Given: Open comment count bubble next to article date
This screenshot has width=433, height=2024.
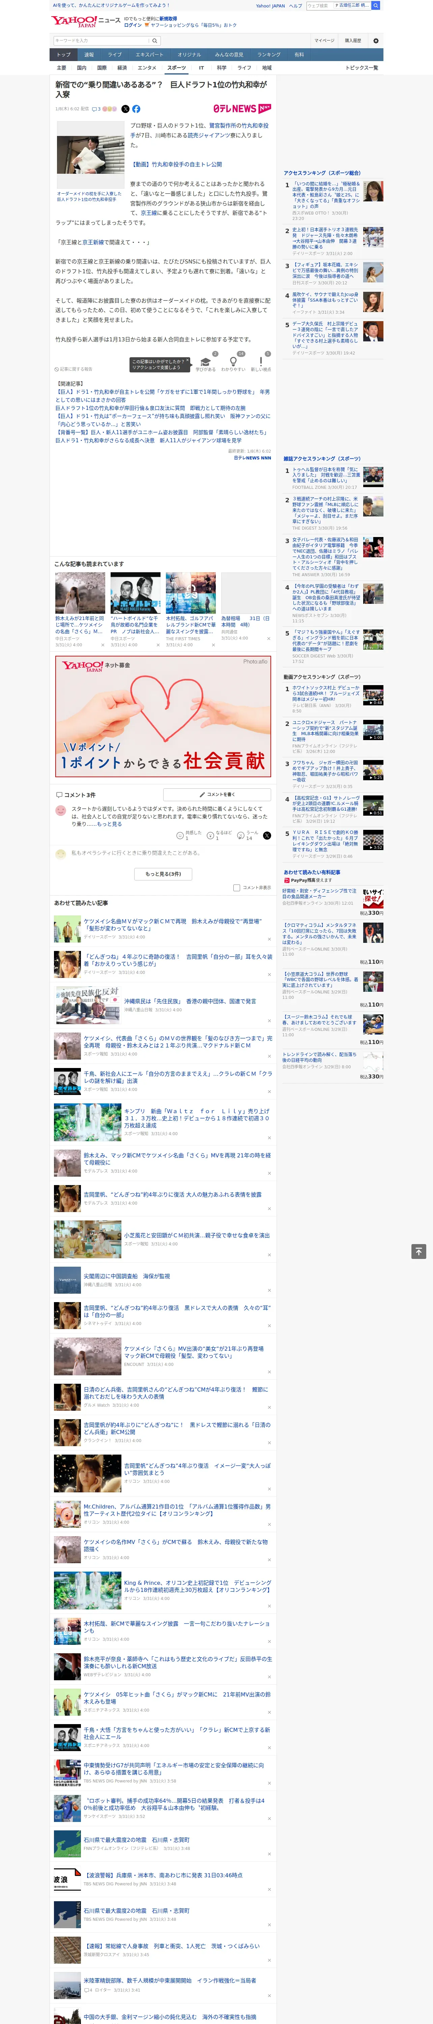Looking at the screenshot, I should point(97,109).
